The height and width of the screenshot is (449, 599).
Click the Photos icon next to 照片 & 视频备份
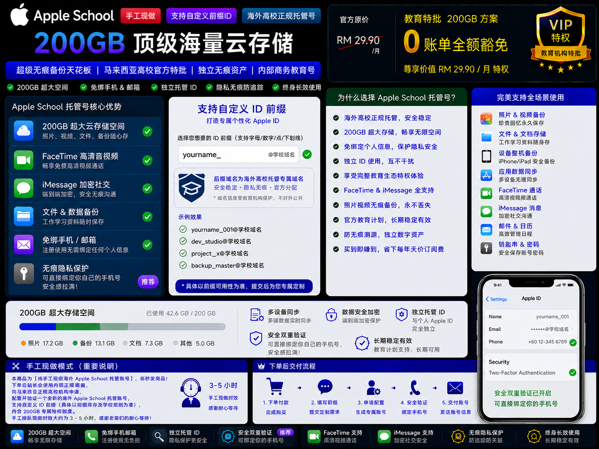486,119
